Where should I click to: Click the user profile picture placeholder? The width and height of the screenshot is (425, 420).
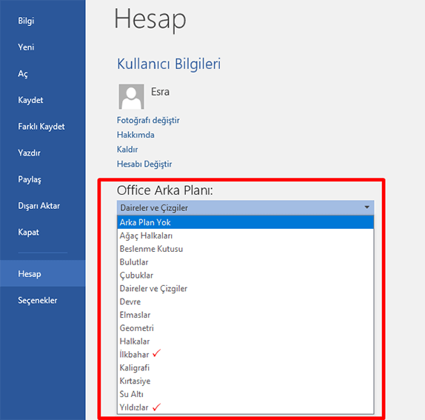click(x=131, y=96)
